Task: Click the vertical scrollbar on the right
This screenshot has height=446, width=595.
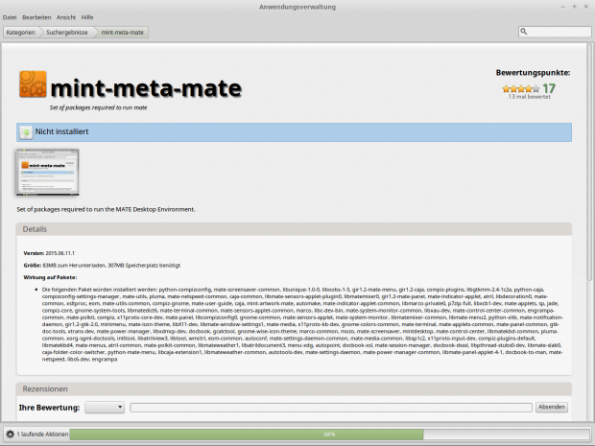Action: tap(590, 163)
